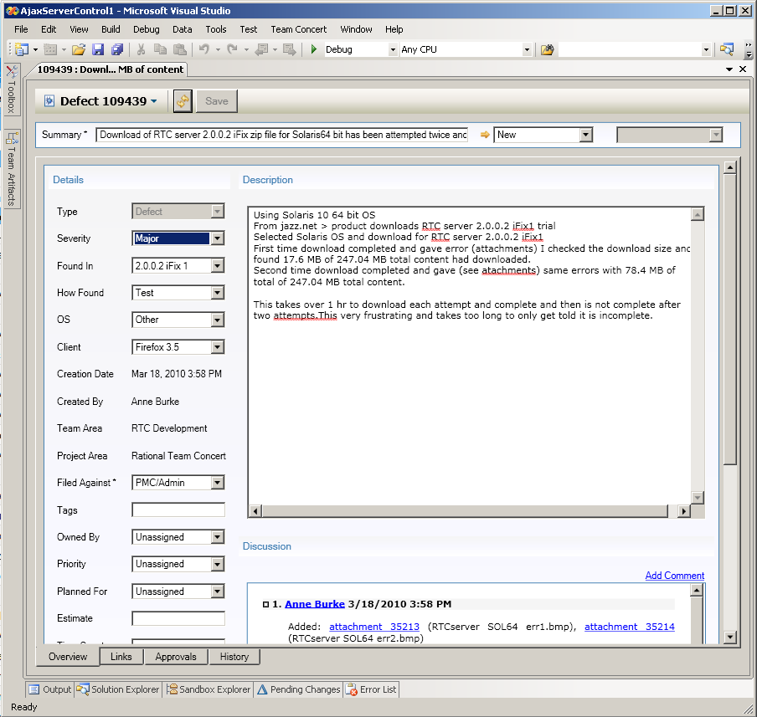Open the OS dropdown showing Other
757x717 pixels.
[217, 320]
